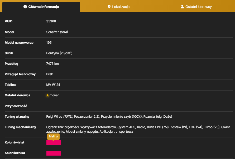
Task: Click the mileage value 7475 km
Action: pos(52,63)
